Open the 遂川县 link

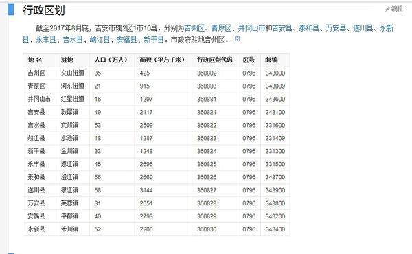pyautogui.click(x=363, y=28)
